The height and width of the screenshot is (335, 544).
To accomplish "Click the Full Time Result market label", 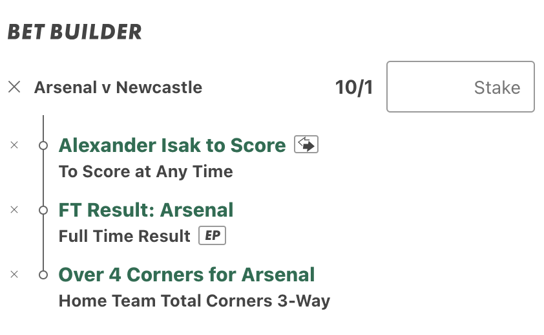I will click(x=124, y=236).
